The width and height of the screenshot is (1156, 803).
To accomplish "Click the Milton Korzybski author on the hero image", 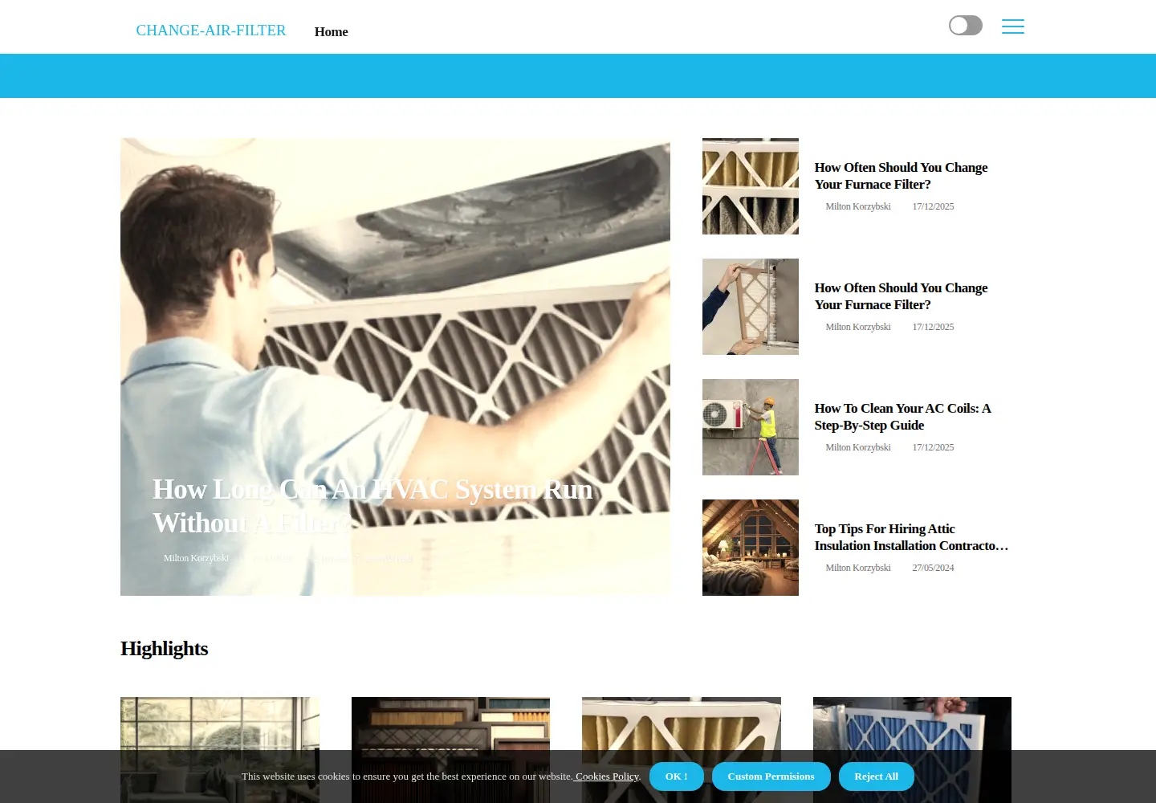I will point(196,558).
